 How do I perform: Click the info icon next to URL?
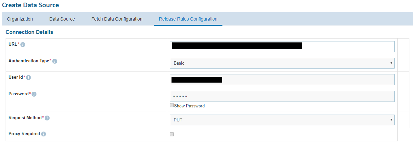23,45
